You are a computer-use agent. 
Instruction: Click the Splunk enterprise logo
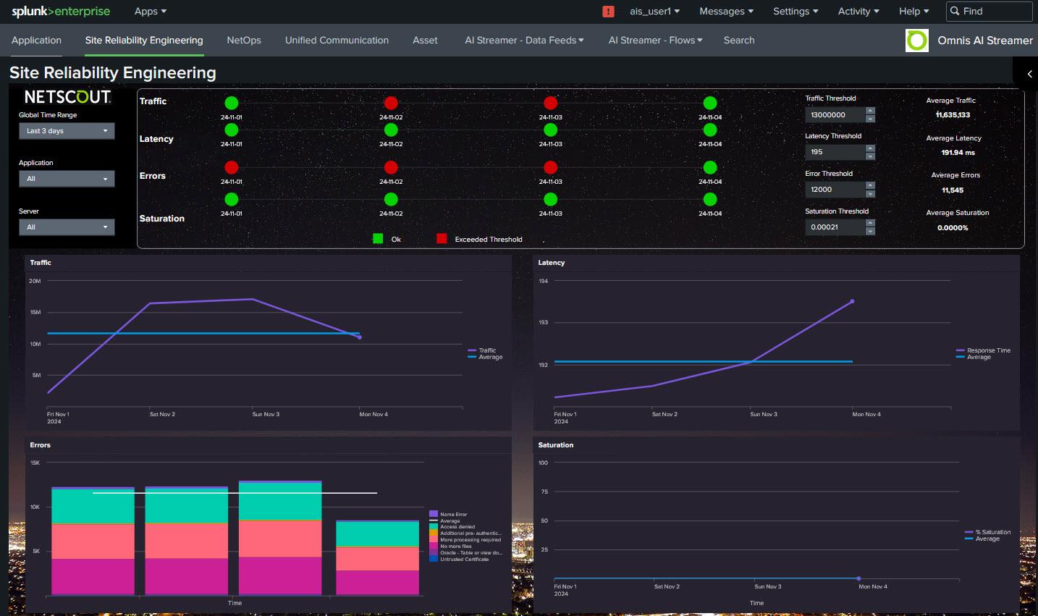click(x=61, y=11)
